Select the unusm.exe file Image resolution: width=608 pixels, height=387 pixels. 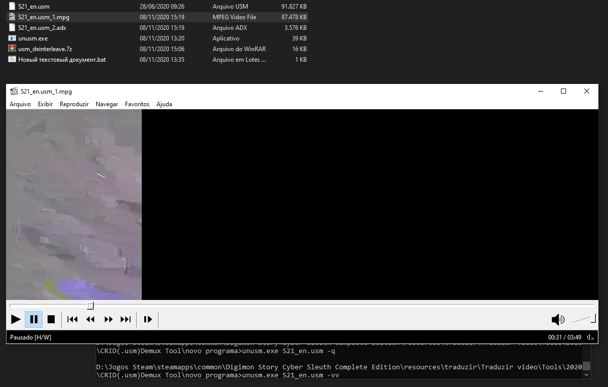[33, 38]
